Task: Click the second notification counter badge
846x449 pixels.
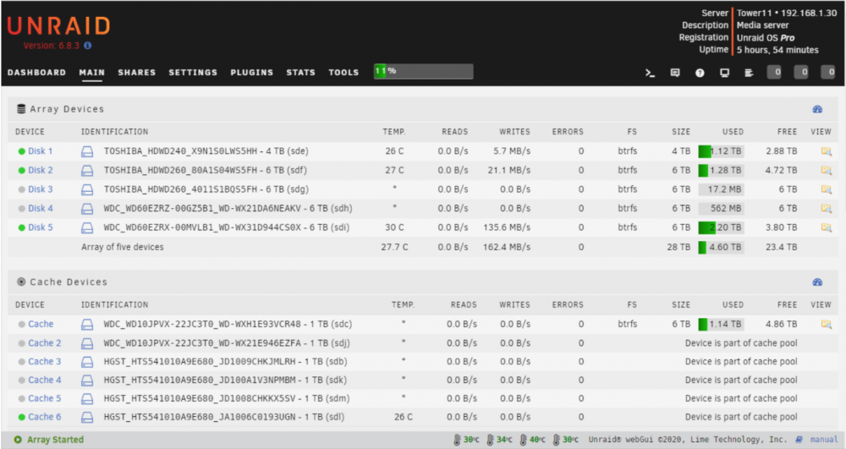Action: (x=801, y=72)
